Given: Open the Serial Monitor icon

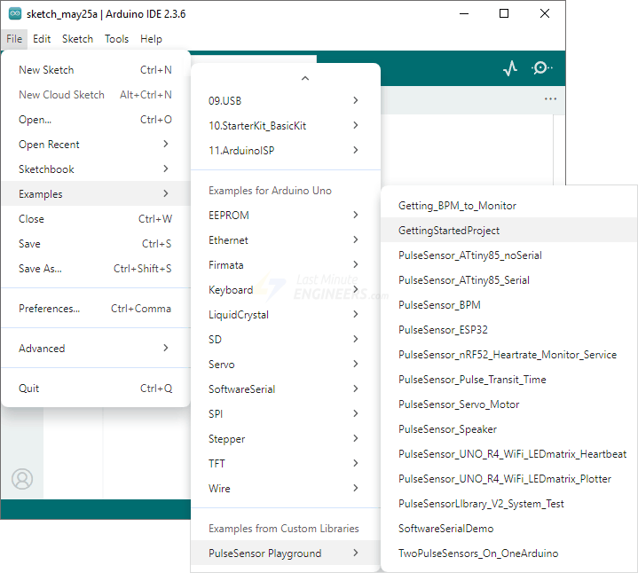Looking at the screenshot, I should 541,68.
